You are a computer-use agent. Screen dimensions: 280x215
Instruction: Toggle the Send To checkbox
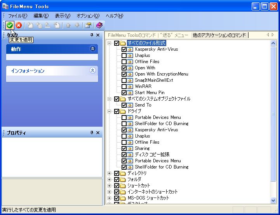pyautogui.click(x=124, y=105)
